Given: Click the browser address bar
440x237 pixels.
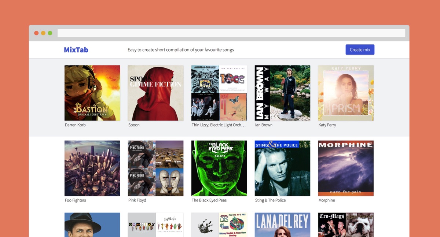Looking at the screenshot, I should 231,33.
